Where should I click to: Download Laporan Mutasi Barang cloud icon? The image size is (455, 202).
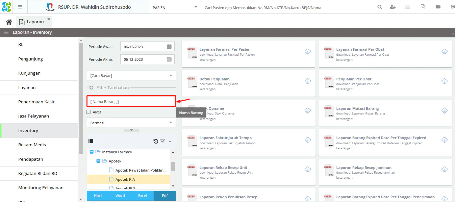(445, 110)
